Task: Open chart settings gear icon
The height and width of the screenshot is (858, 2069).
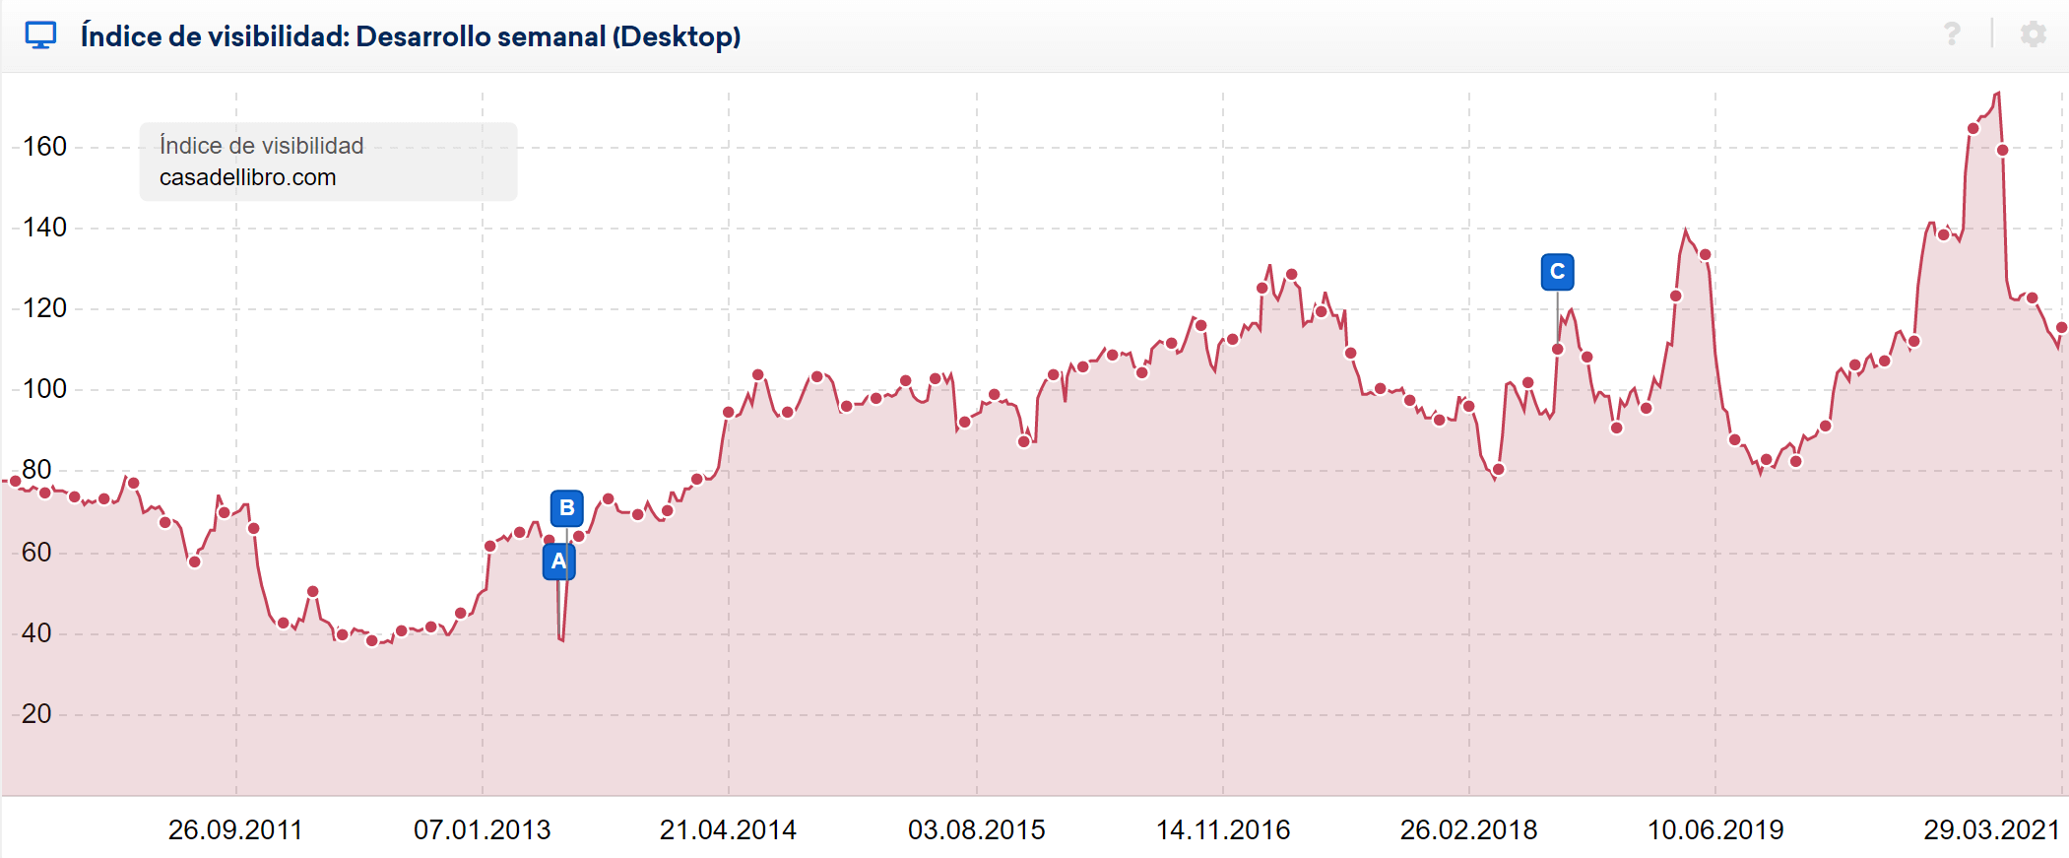Action: click(x=2033, y=34)
